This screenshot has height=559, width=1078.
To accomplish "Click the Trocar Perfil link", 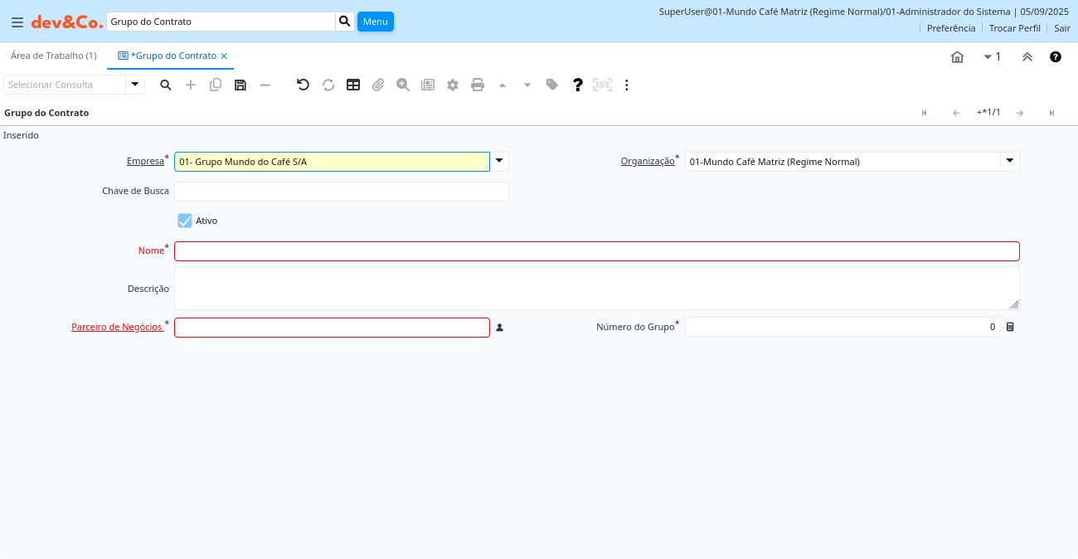I will click(1014, 28).
